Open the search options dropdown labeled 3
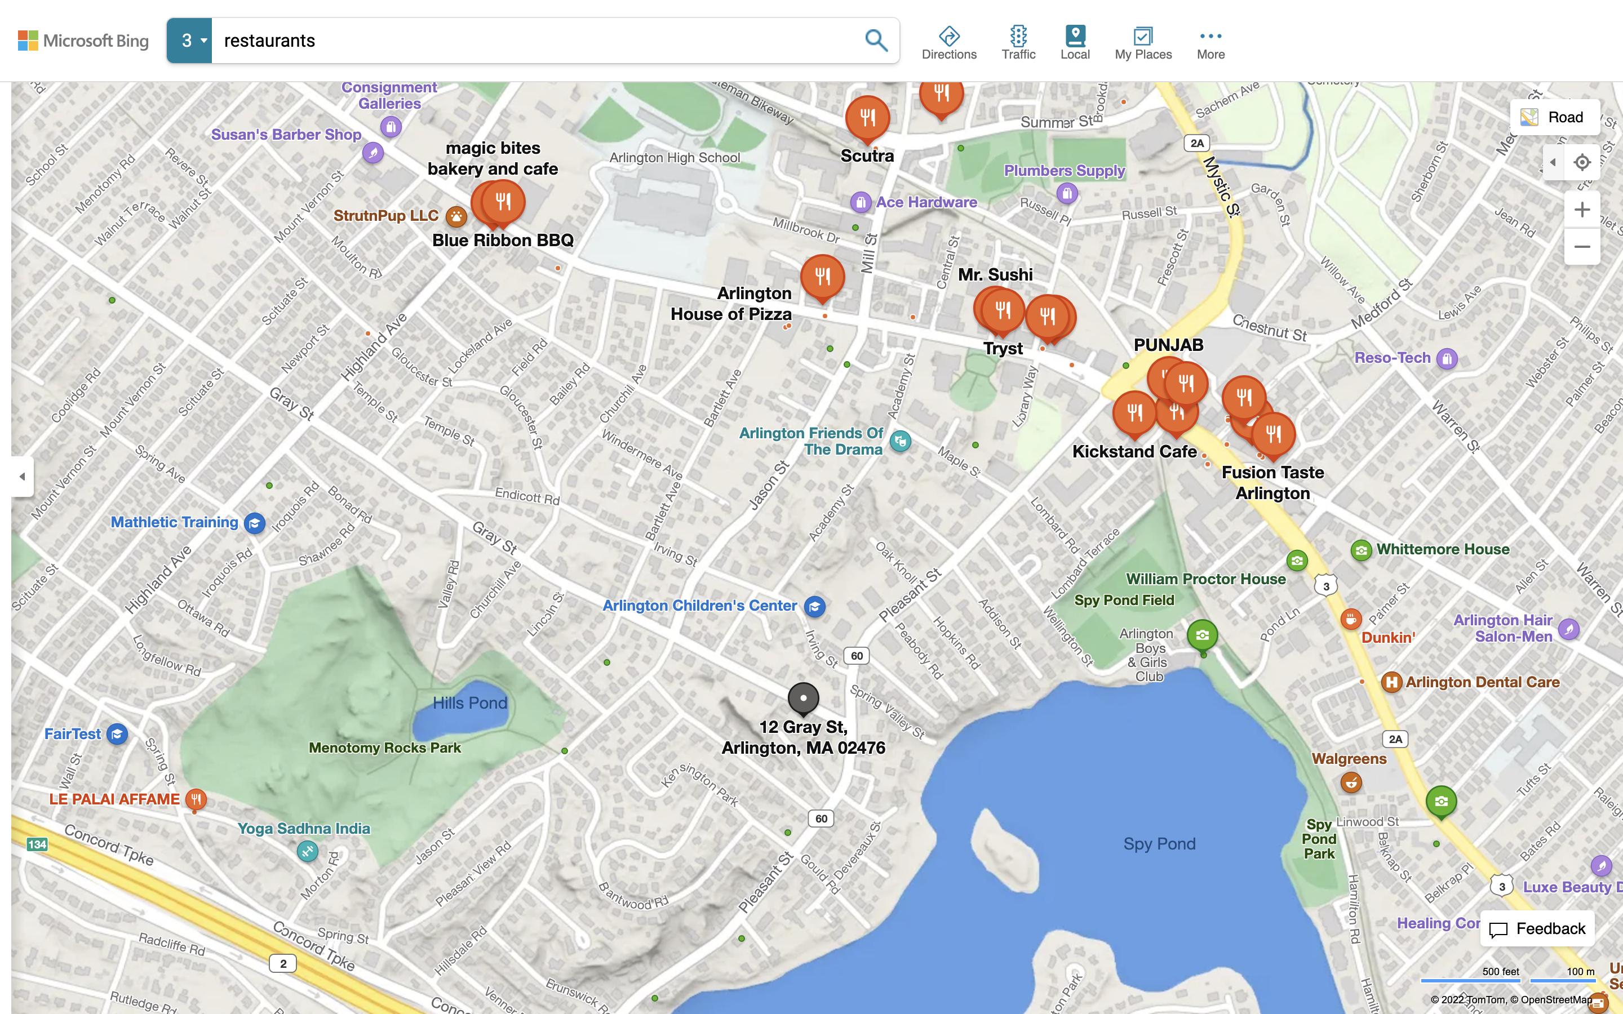This screenshot has height=1014, width=1623. coord(190,41)
